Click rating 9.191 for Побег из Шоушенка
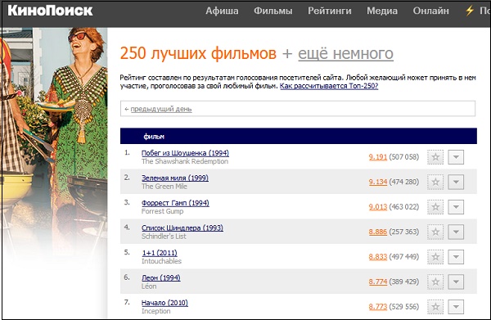The width and height of the screenshot is (491, 320). tap(377, 157)
